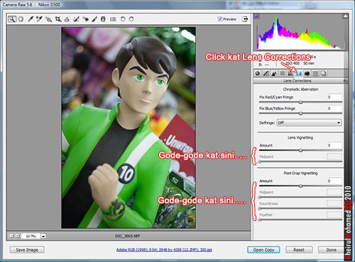Screen dimensions: 355x262
Task: Rotate image 90° counterclockwise
Action: (123, 19)
